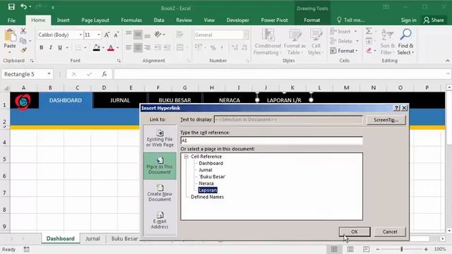The width and height of the screenshot is (452, 254).
Task: Click the ScreenTip button
Action: coord(386,120)
